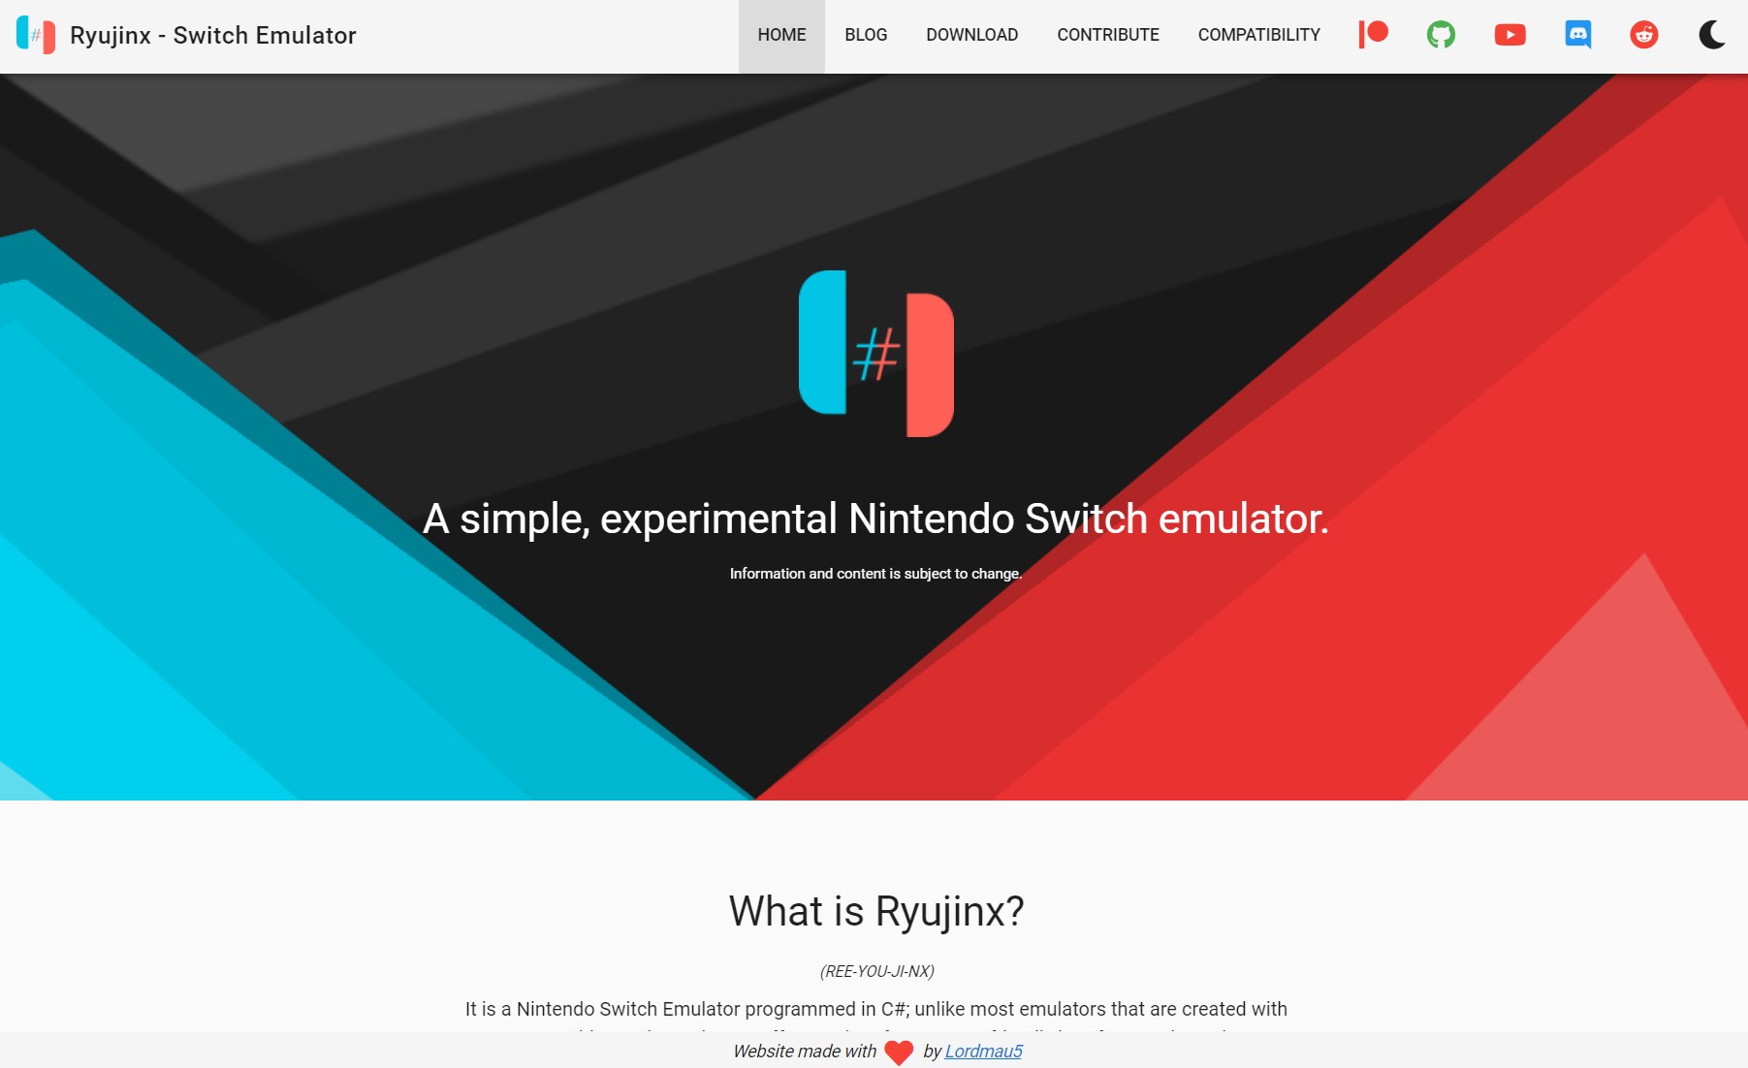This screenshot has height=1068, width=1748.
Task: Join the Ryujinx Discord server
Action: [x=1577, y=34]
